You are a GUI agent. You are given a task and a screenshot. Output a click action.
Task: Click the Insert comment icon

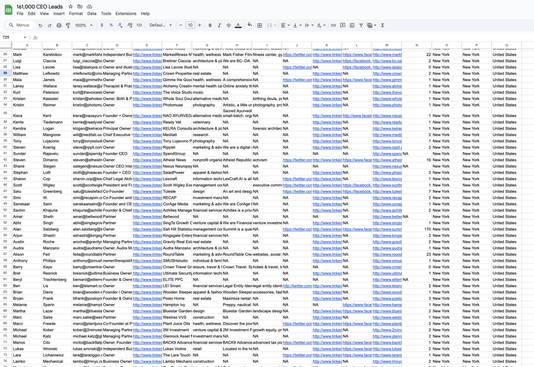tap(343, 25)
